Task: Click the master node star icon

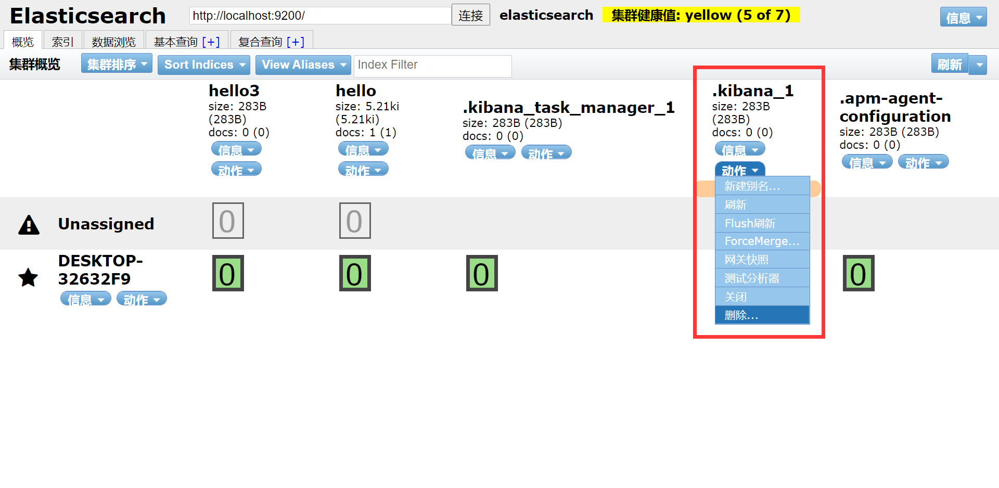Action: (x=28, y=277)
